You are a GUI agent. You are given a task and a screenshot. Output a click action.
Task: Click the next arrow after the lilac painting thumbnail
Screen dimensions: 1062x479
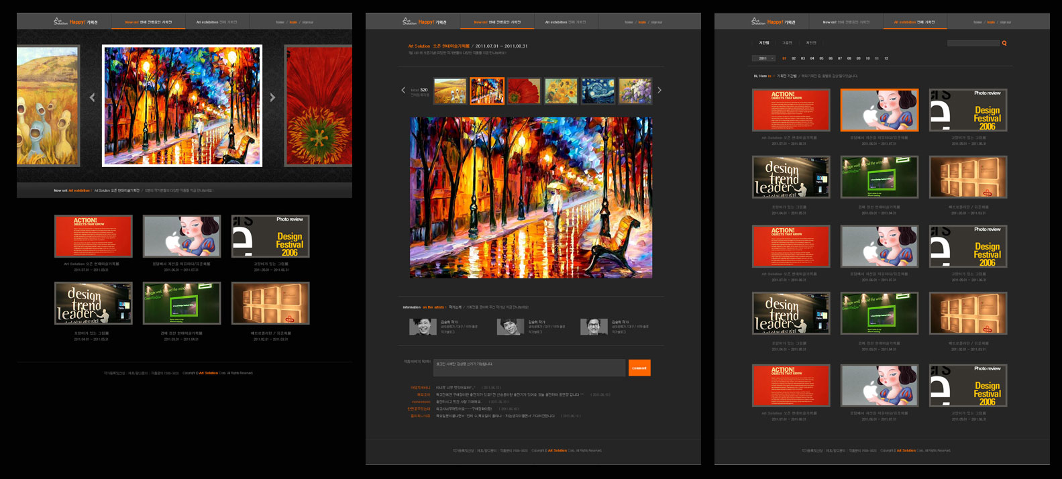point(659,90)
